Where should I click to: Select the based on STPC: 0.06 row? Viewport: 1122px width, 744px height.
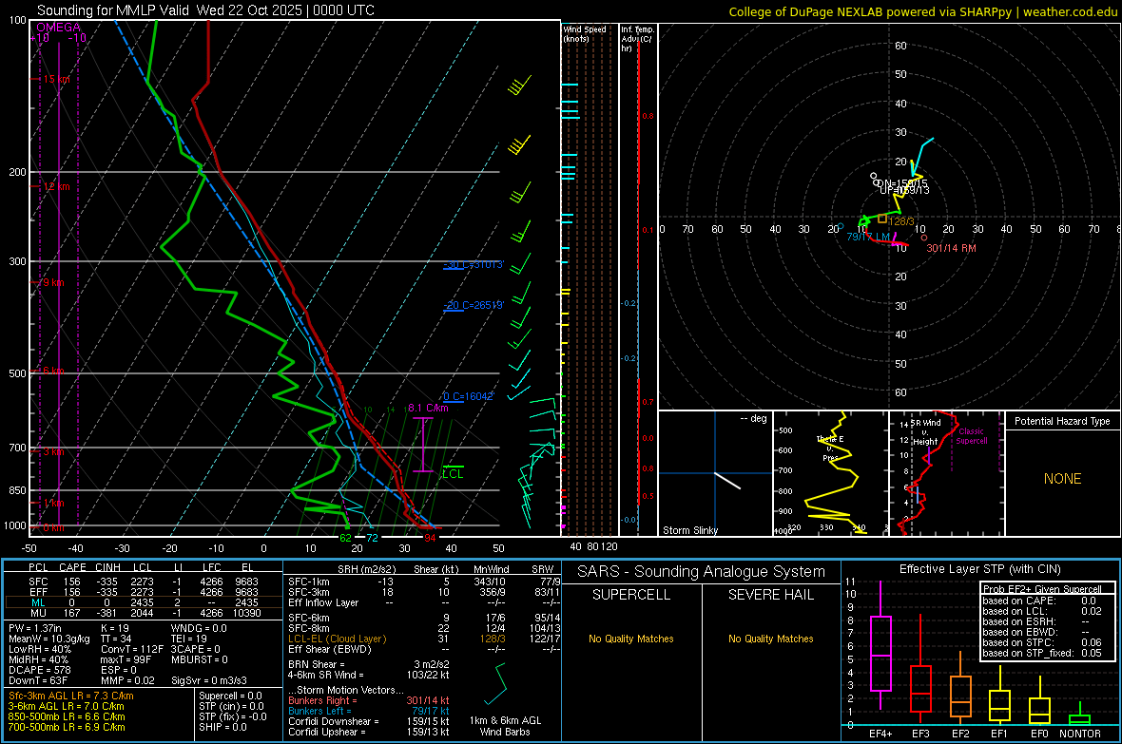(x=1042, y=642)
